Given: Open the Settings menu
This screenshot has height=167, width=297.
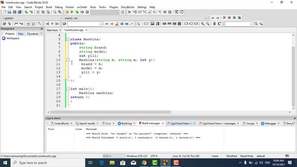Looking at the screenshot, I should pos(142,7).
